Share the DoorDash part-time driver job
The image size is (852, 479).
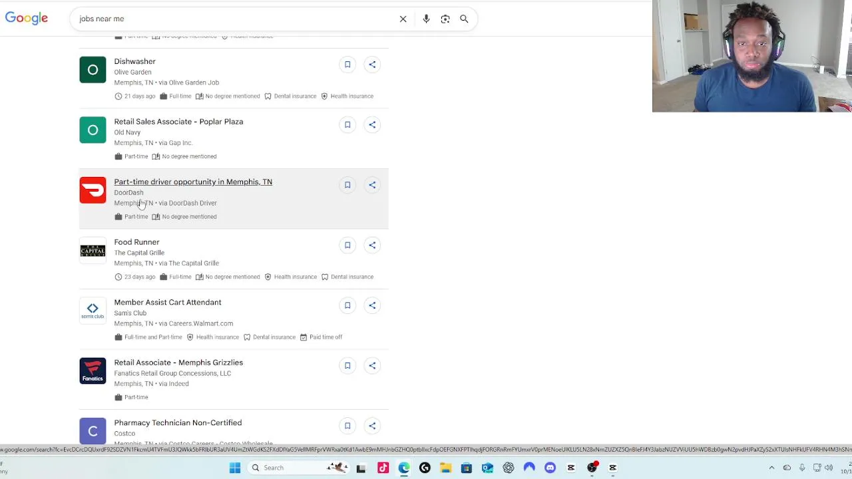pos(372,185)
